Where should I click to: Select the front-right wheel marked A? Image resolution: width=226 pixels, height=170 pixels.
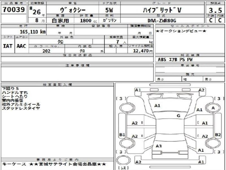(x=213, y=108)
